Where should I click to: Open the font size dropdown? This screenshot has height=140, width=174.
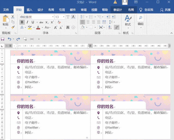pyautogui.click(x=64, y=17)
